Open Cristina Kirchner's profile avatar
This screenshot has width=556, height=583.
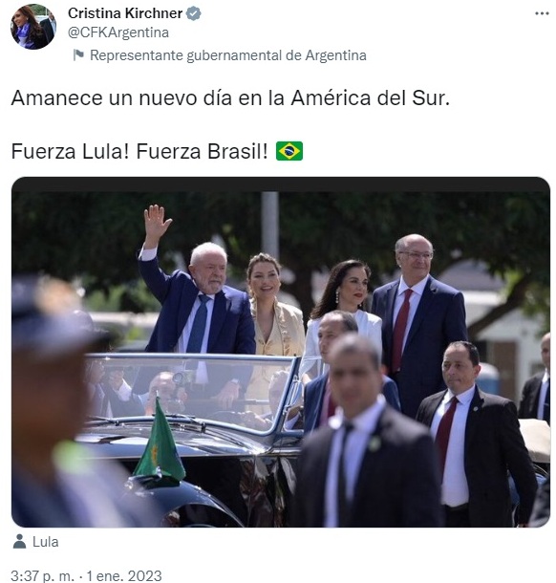[33, 27]
